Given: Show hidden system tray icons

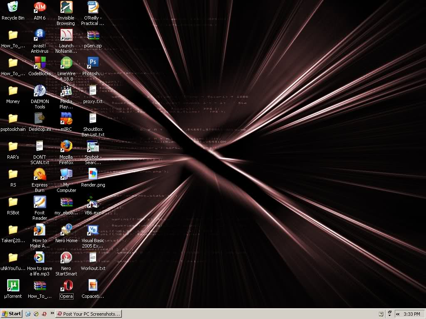Looking at the screenshot, I should pos(398,314).
